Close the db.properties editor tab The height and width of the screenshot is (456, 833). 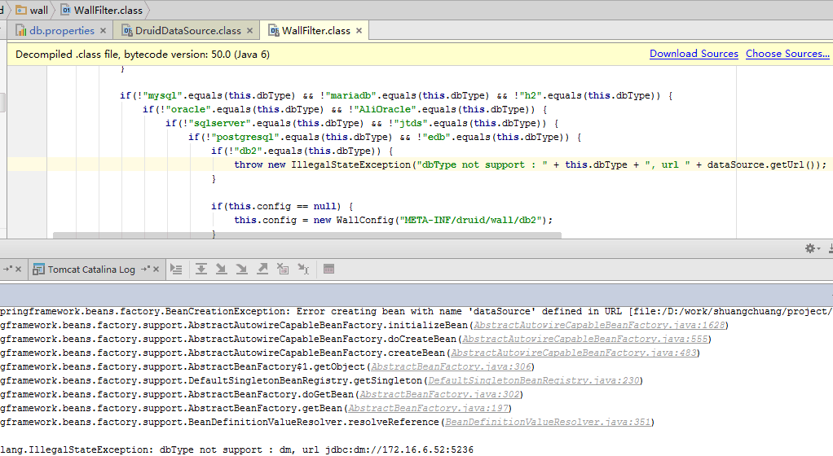(103, 31)
